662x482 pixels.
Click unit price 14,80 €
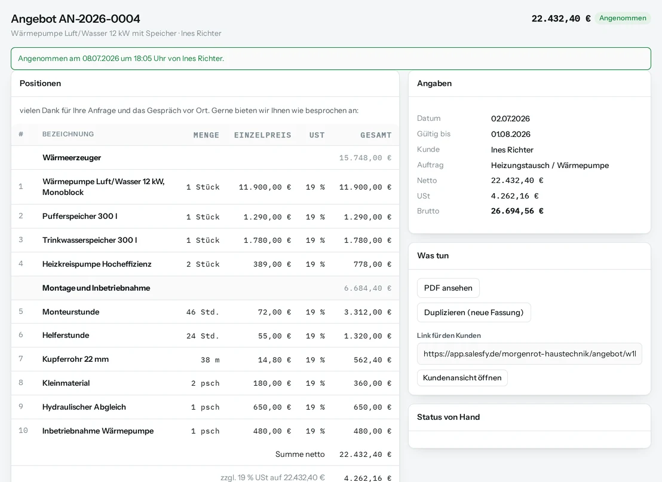274,360
